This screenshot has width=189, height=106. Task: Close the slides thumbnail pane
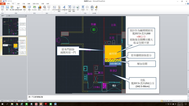26,16
